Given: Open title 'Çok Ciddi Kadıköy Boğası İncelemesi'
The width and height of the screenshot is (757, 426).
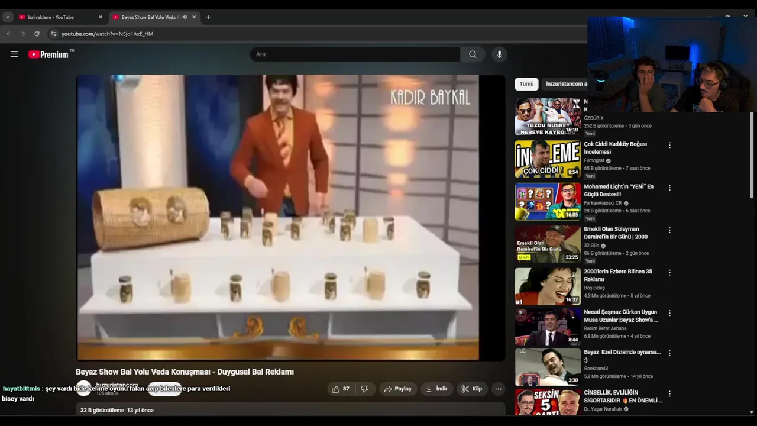Looking at the screenshot, I should point(616,148).
